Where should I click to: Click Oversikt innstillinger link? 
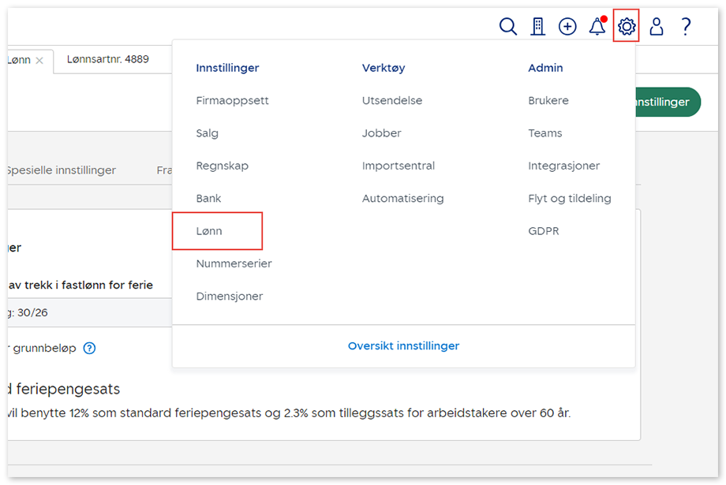403,345
